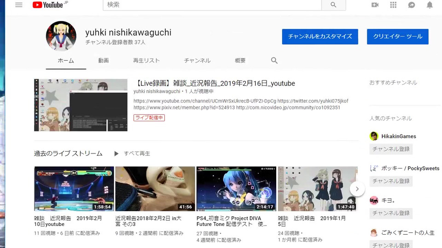Open the hamburger guide menu
The width and height of the screenshot is (442, 248).
pos(18,5)
